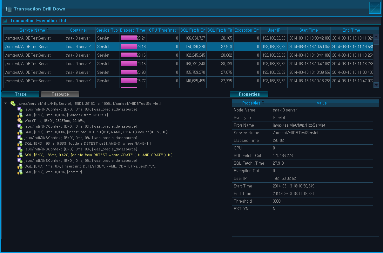This screenshot has height=253, width=383.
Task: Sort by CPU Time(ms) column header
Action: (163, 30)
